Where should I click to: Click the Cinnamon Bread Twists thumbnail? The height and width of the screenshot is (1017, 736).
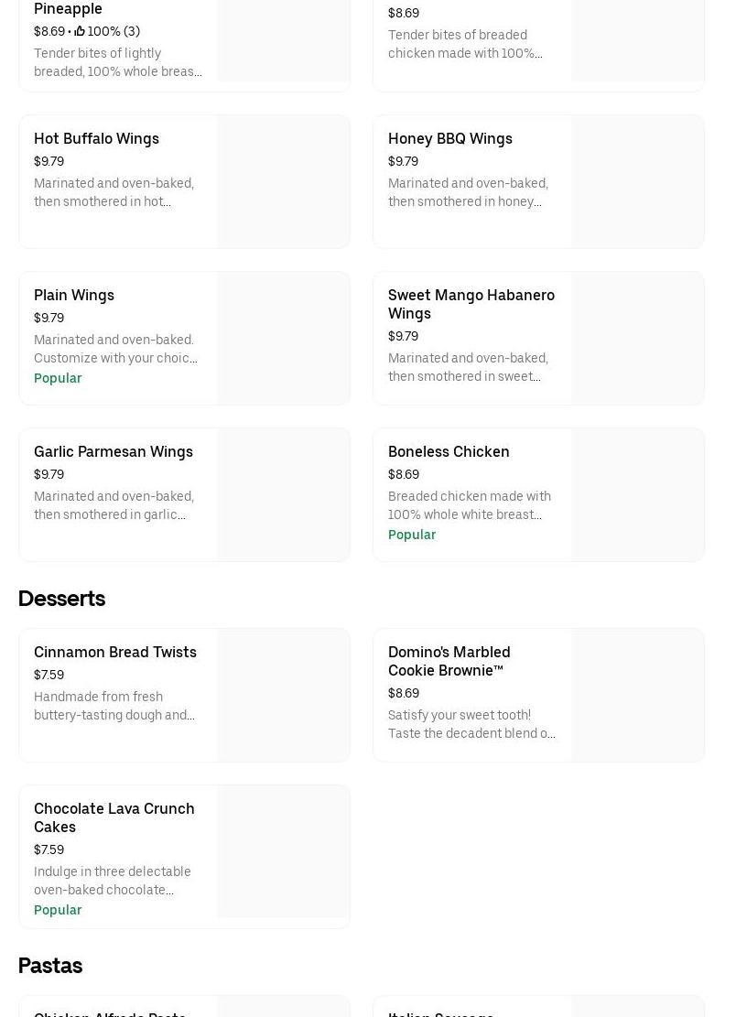pos(283,695)
